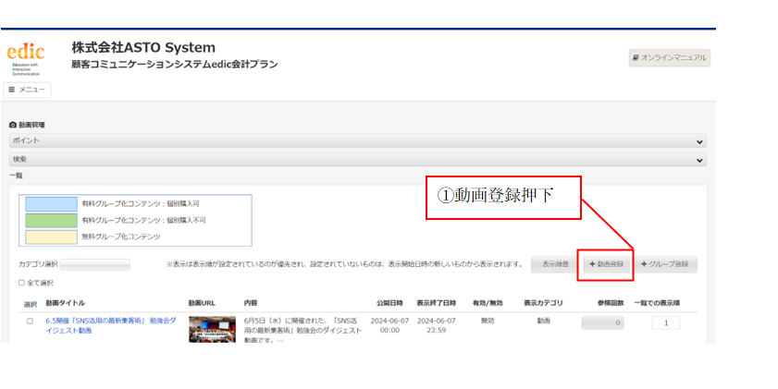Click the 表示カテゴリ column header
The width and height of the screenshot is (778, 389).
[543, 303]
